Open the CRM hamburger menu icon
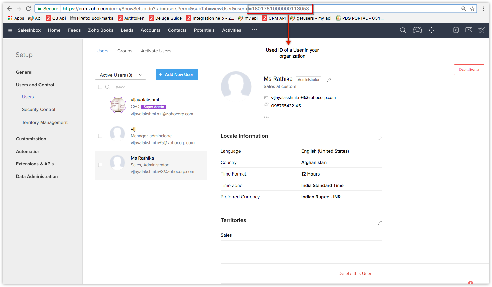Screen dimensions: 492x287 click(10, 30)
